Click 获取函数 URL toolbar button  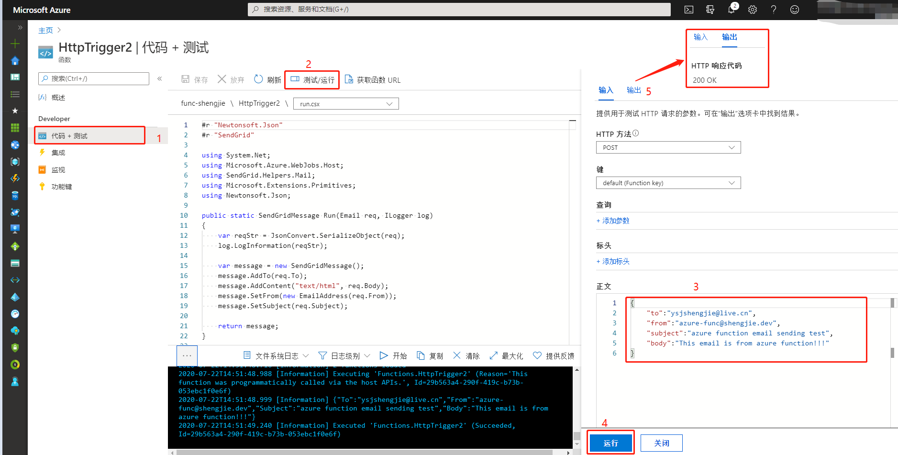click(373, 79)
